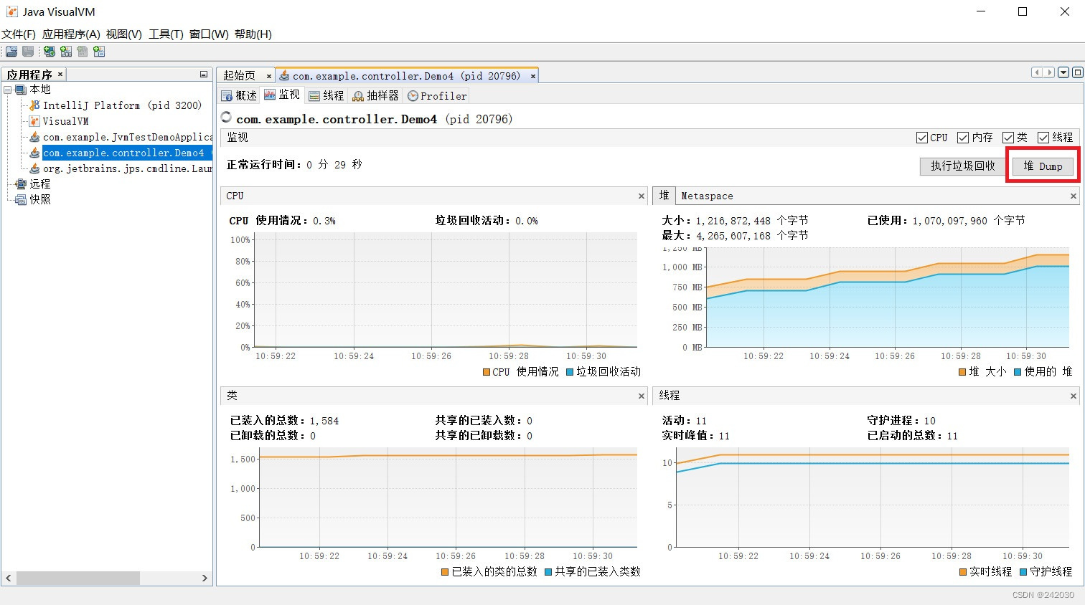Open the Help (帮助) menu
The width and height of the screenshot is (1085, 605).
(x=253, y=34)
